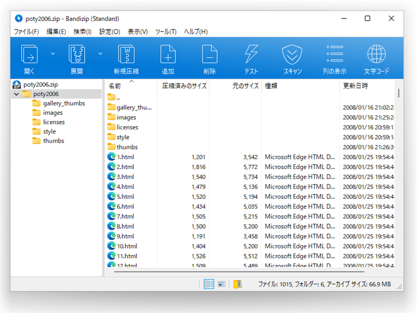Sort by 更新日時 column header
The height and width of the screenshot is (313, 417).
[x=367, y=86]
